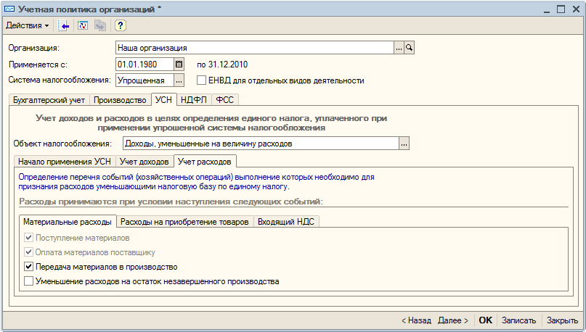Uncheck Передача материалов в производство
586x332 pixels.
click(28, 267)
